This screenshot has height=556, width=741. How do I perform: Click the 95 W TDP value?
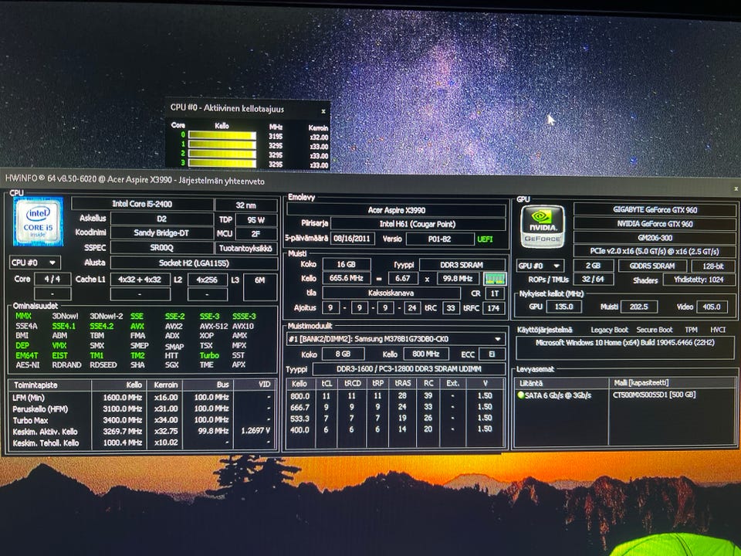255,220
